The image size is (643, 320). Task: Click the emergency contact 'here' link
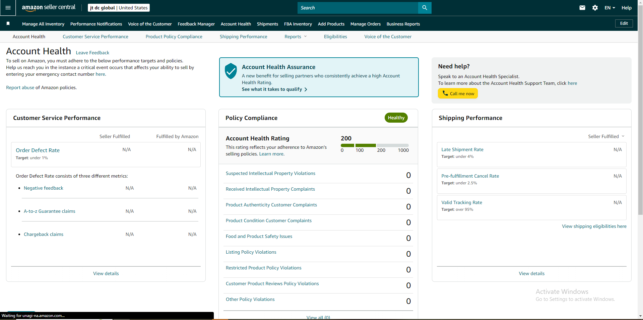100,74
